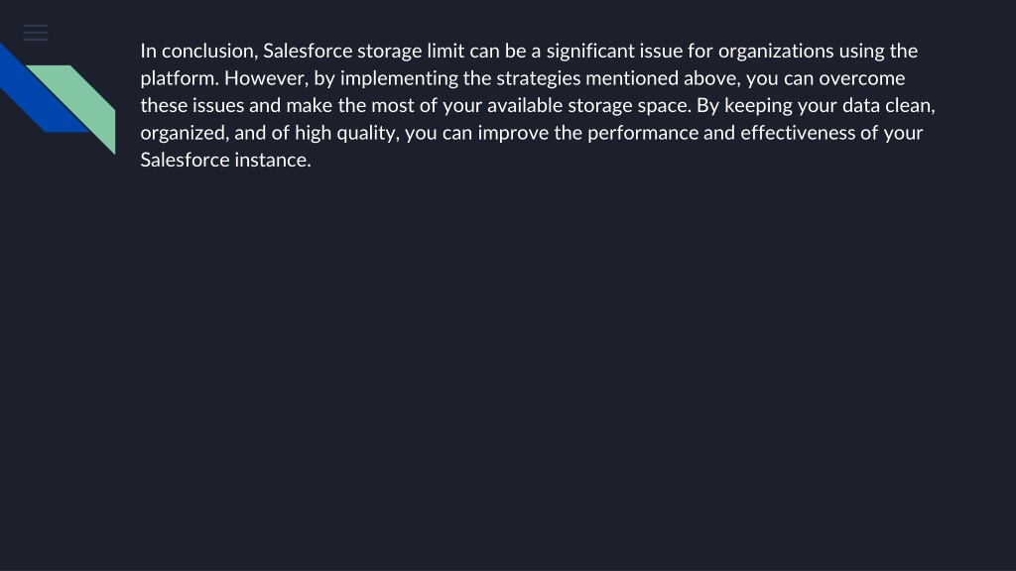This screenshot has width=1016, height=571.
Task: Click the word "effectiveness" in the fourth line
Action: pos(798,133)
